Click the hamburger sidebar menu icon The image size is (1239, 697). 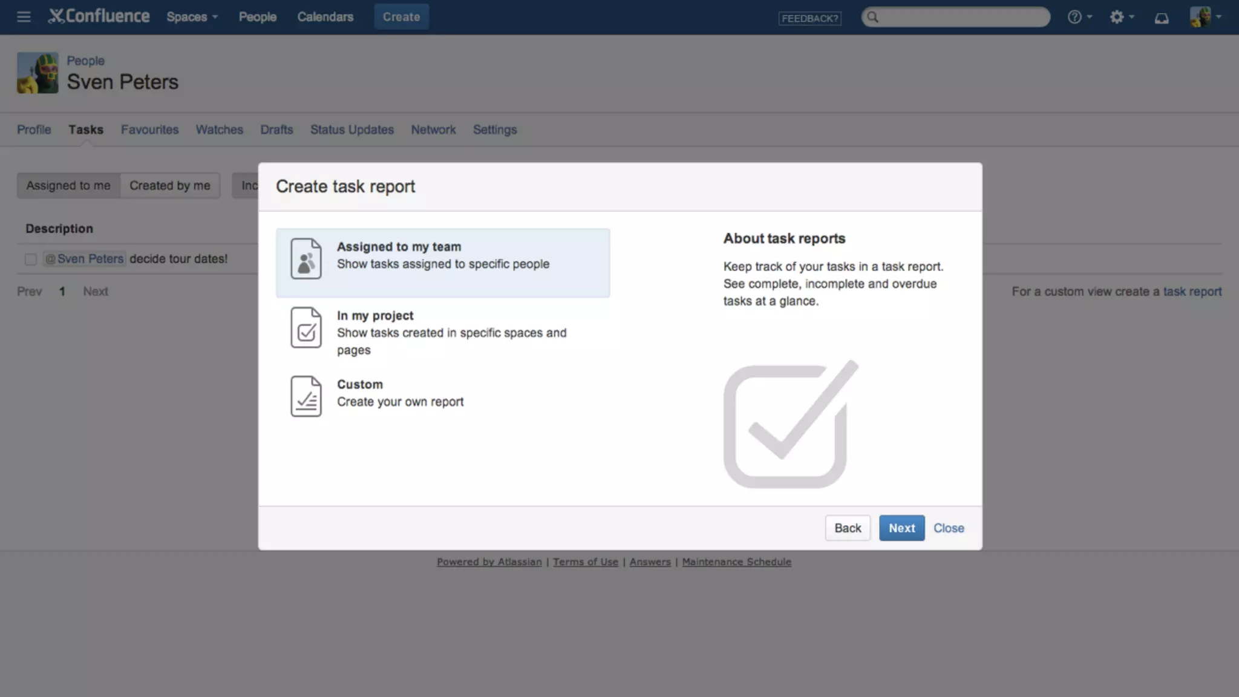pyautogui.click(x=24, y=17)
